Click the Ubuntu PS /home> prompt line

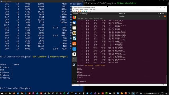(x=81, y=82)
